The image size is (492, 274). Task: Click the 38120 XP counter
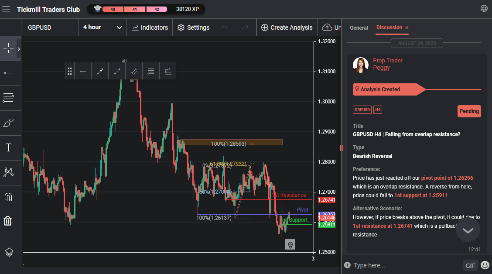click(187, 9)
